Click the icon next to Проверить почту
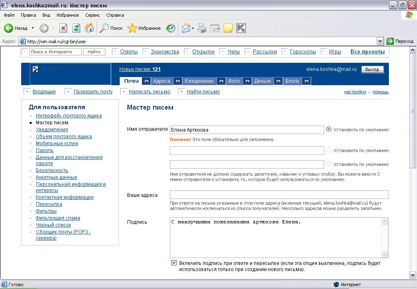 point(68,92)
